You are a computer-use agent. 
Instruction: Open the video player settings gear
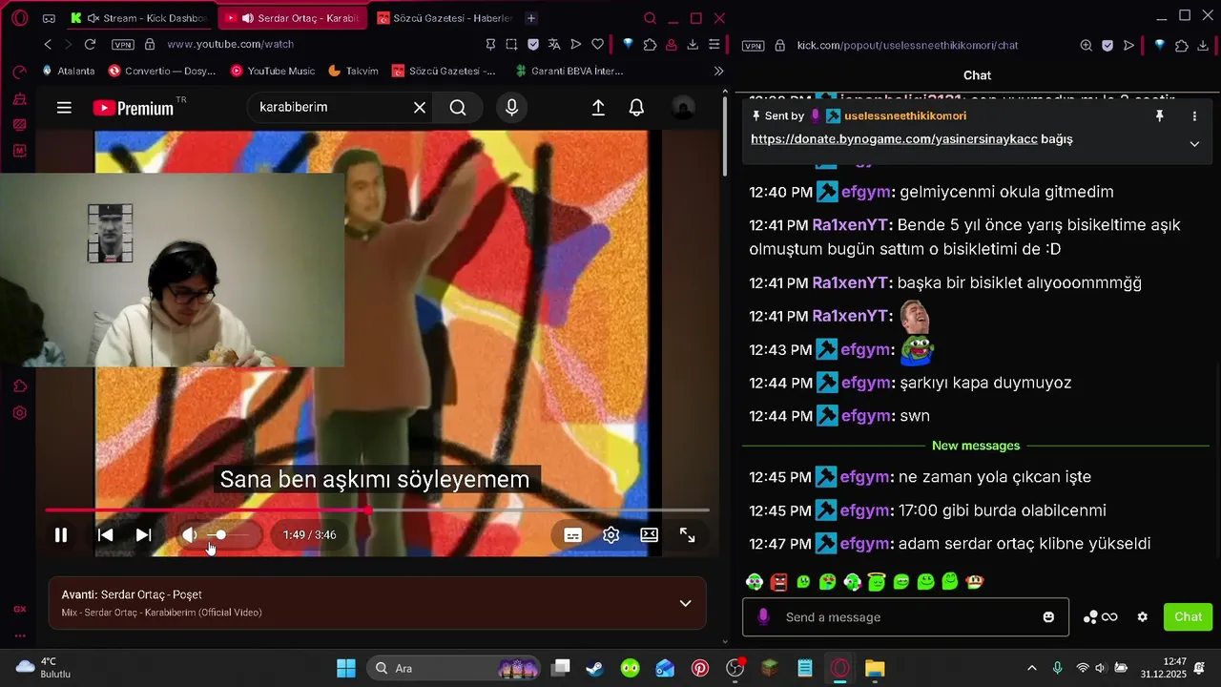tap(611, 535)
